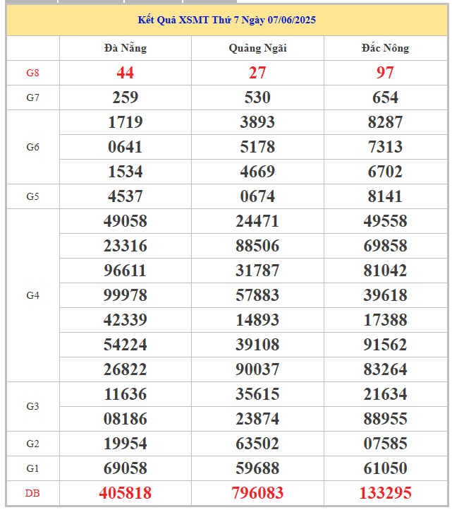Image resolution: width=452 pixels, height=510 pixels.
Task: Pick G6 number 6702
Action: coord(385,172)
